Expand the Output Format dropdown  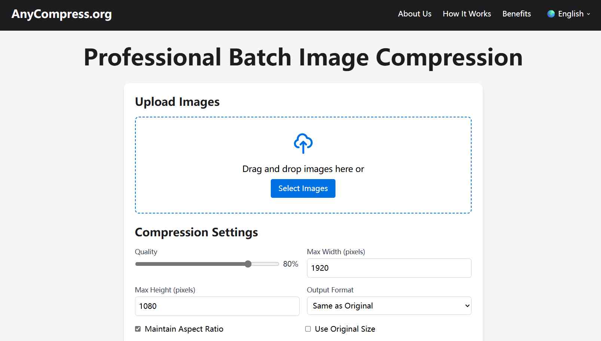(x=389, y=306)
